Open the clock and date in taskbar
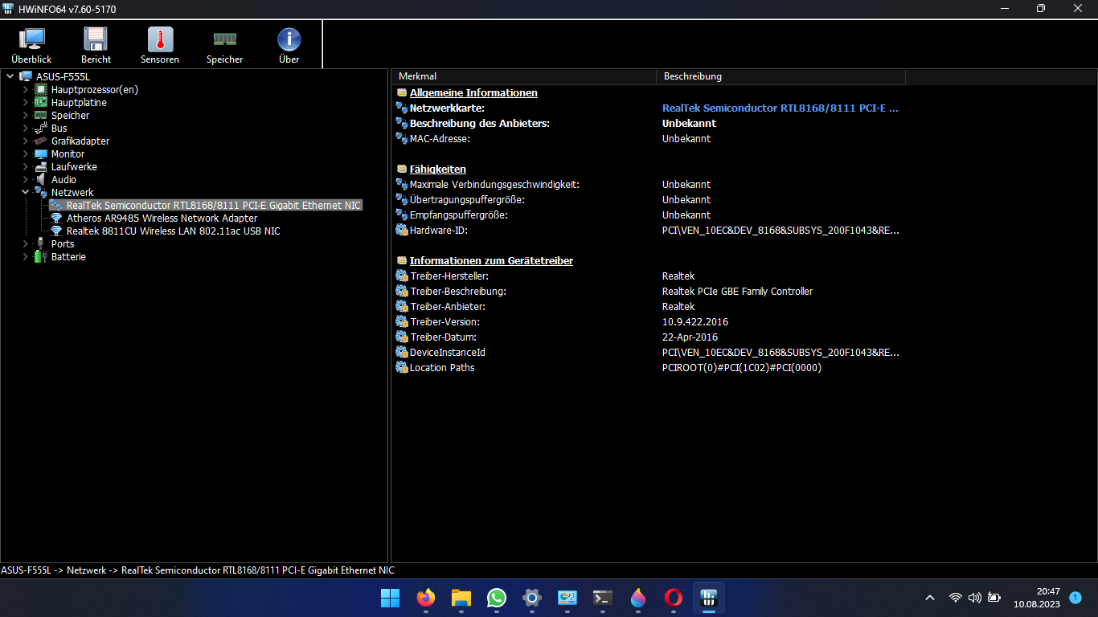The image size is (1098, 617). (x=1036, y=598)
